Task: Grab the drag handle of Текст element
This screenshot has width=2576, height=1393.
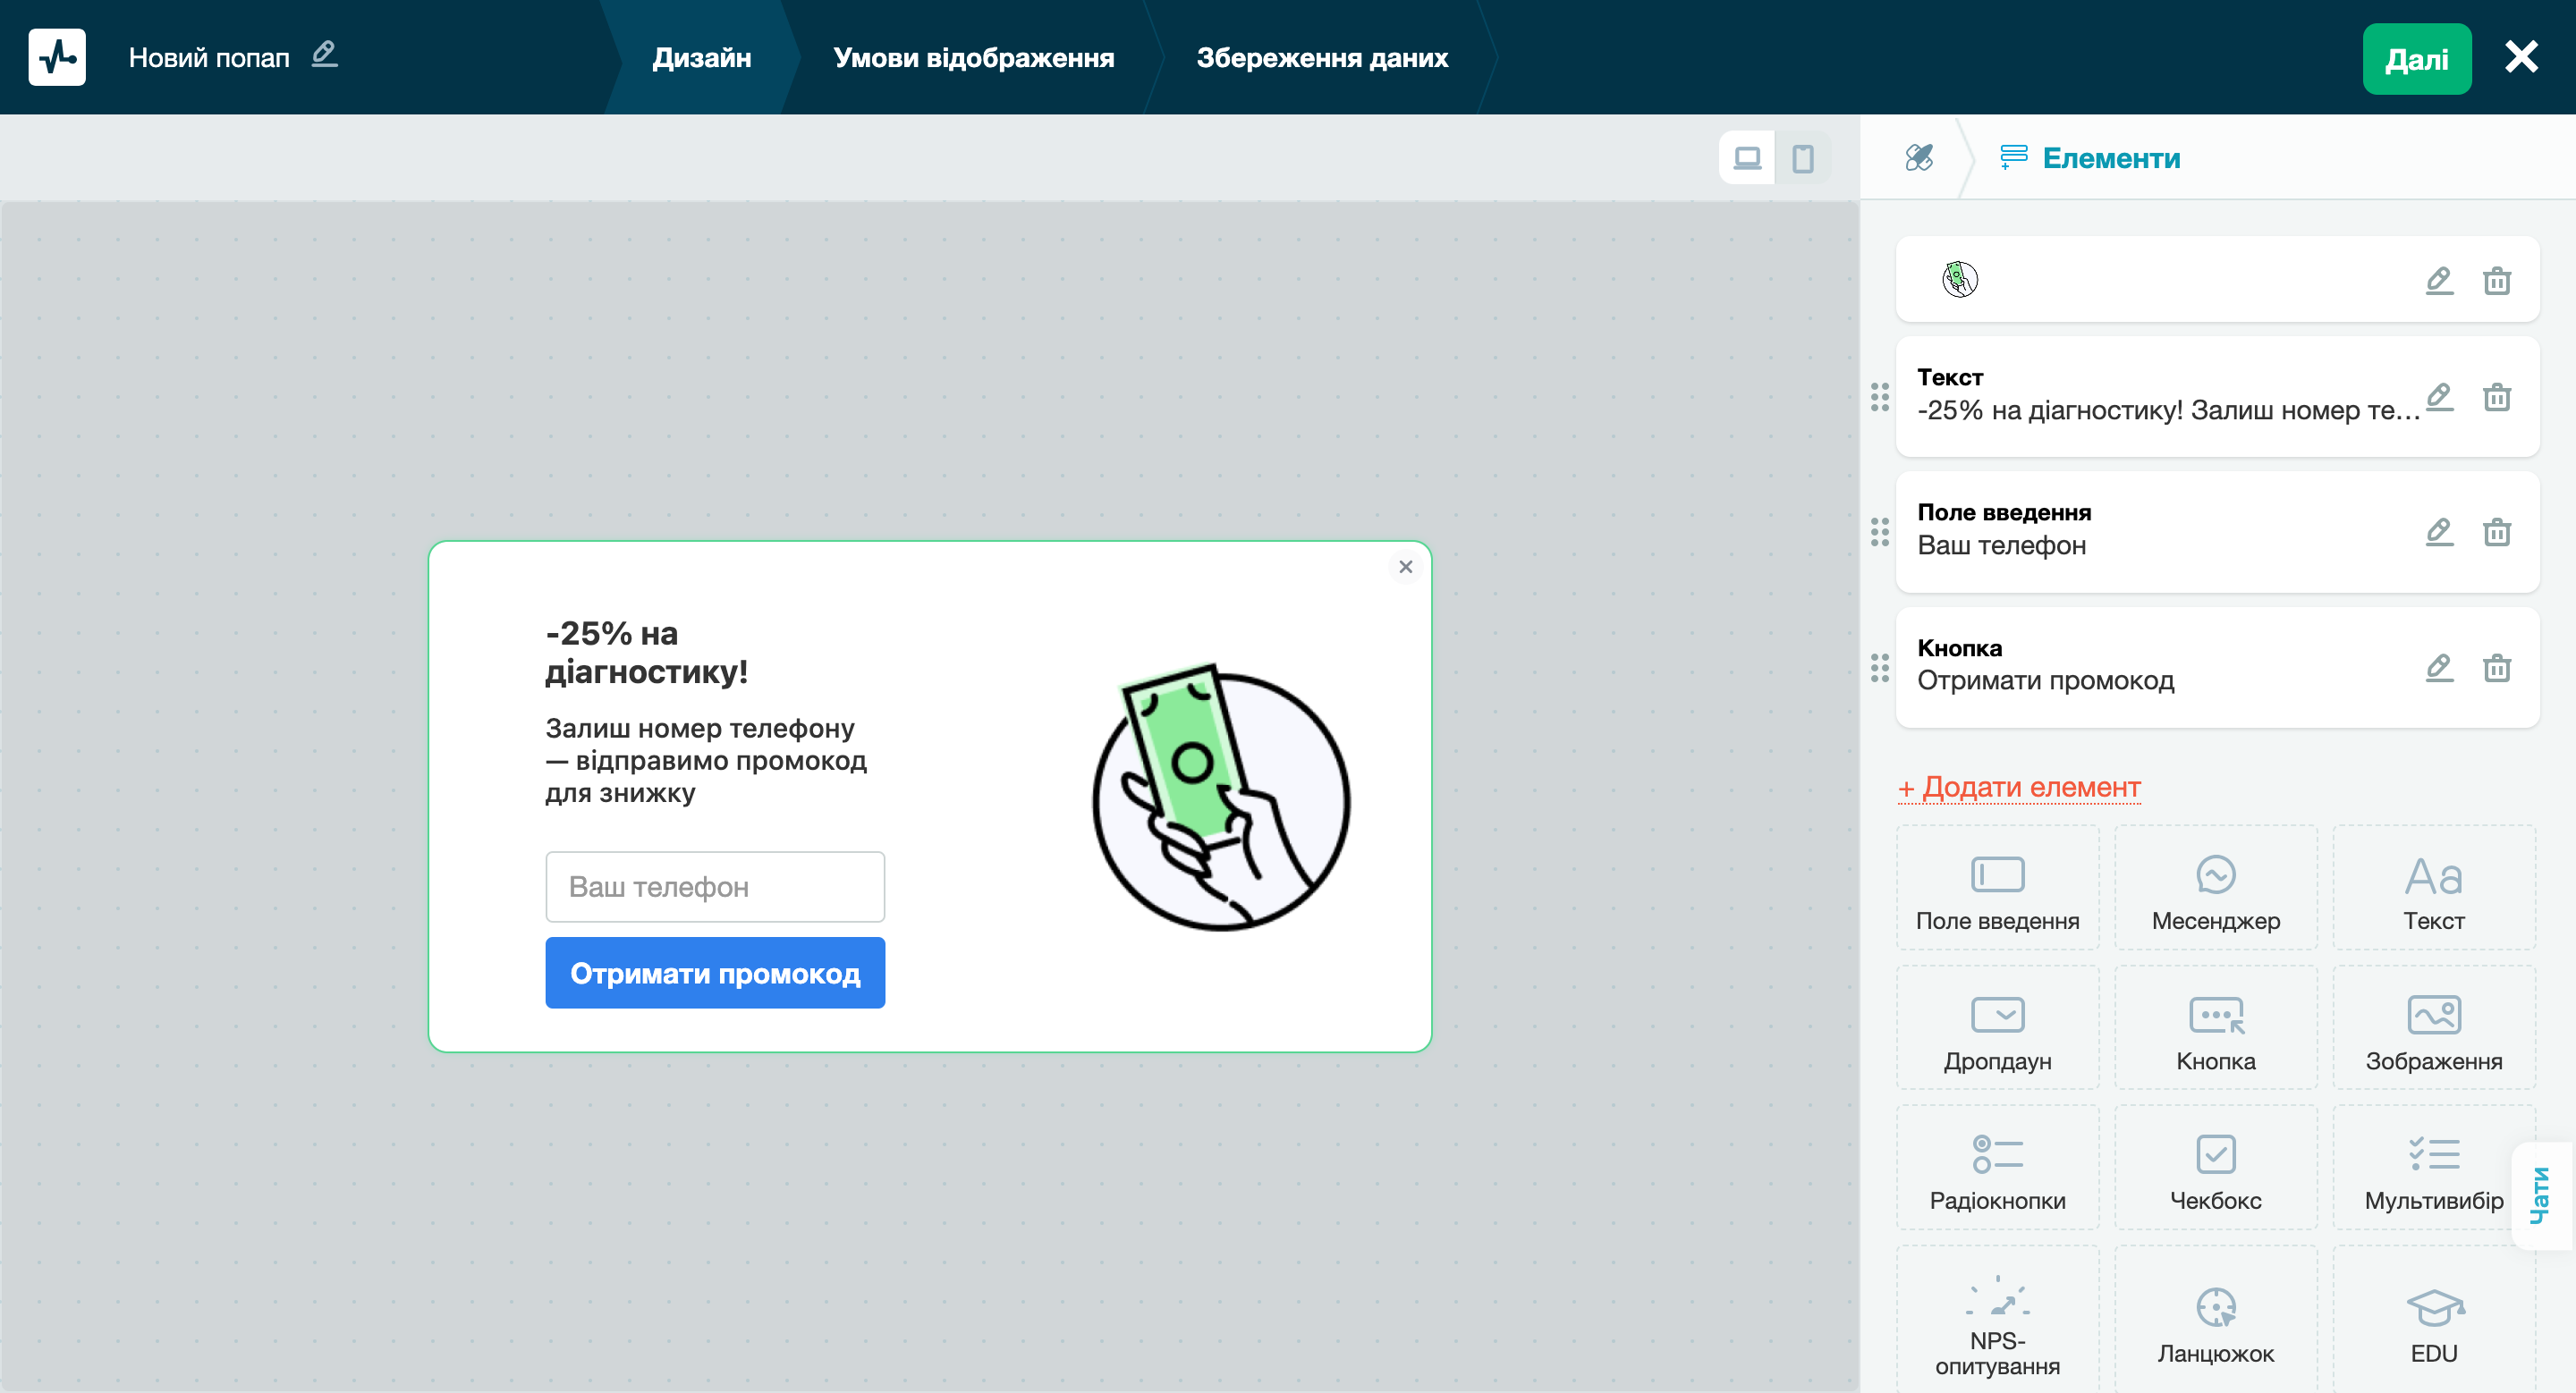Action: [1879, 397]
